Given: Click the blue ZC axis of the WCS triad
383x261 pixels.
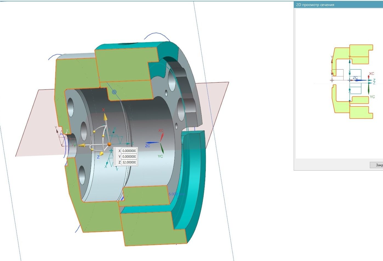Looking at the screenshot, I should (x=152, y=143).
